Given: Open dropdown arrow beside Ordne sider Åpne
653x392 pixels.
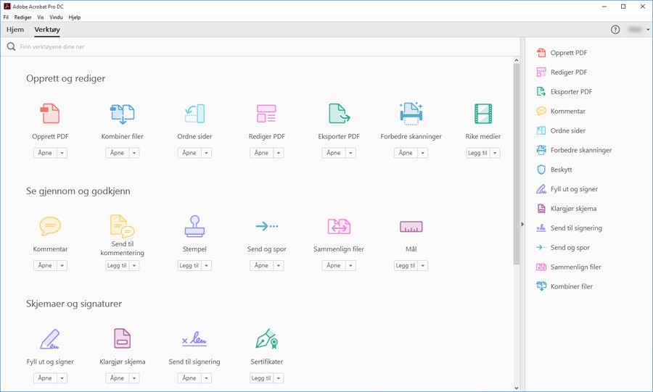Looking at the screenshot, I should (206, 153).
